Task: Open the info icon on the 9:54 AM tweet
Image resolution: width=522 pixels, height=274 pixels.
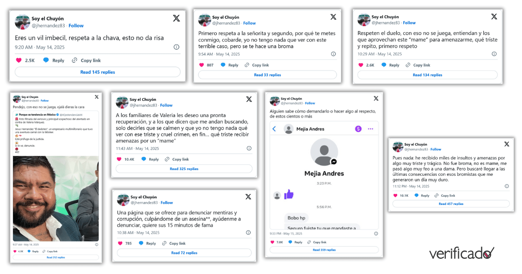Action: tap(333, 54)
